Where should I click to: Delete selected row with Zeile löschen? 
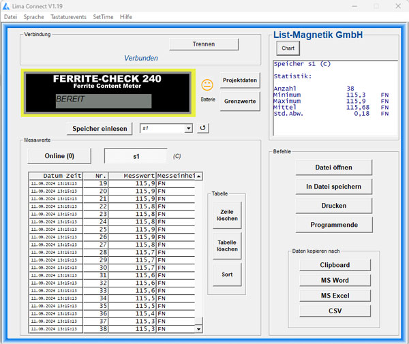(226, 216)
